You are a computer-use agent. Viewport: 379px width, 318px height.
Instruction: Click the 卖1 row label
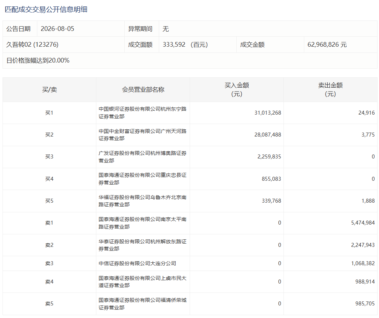pos(49,223)
